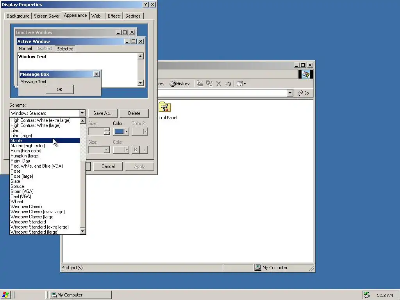400x300 pixels.
Task: Select the Control Panel folder icon
Action: click(x=165, y=107)
